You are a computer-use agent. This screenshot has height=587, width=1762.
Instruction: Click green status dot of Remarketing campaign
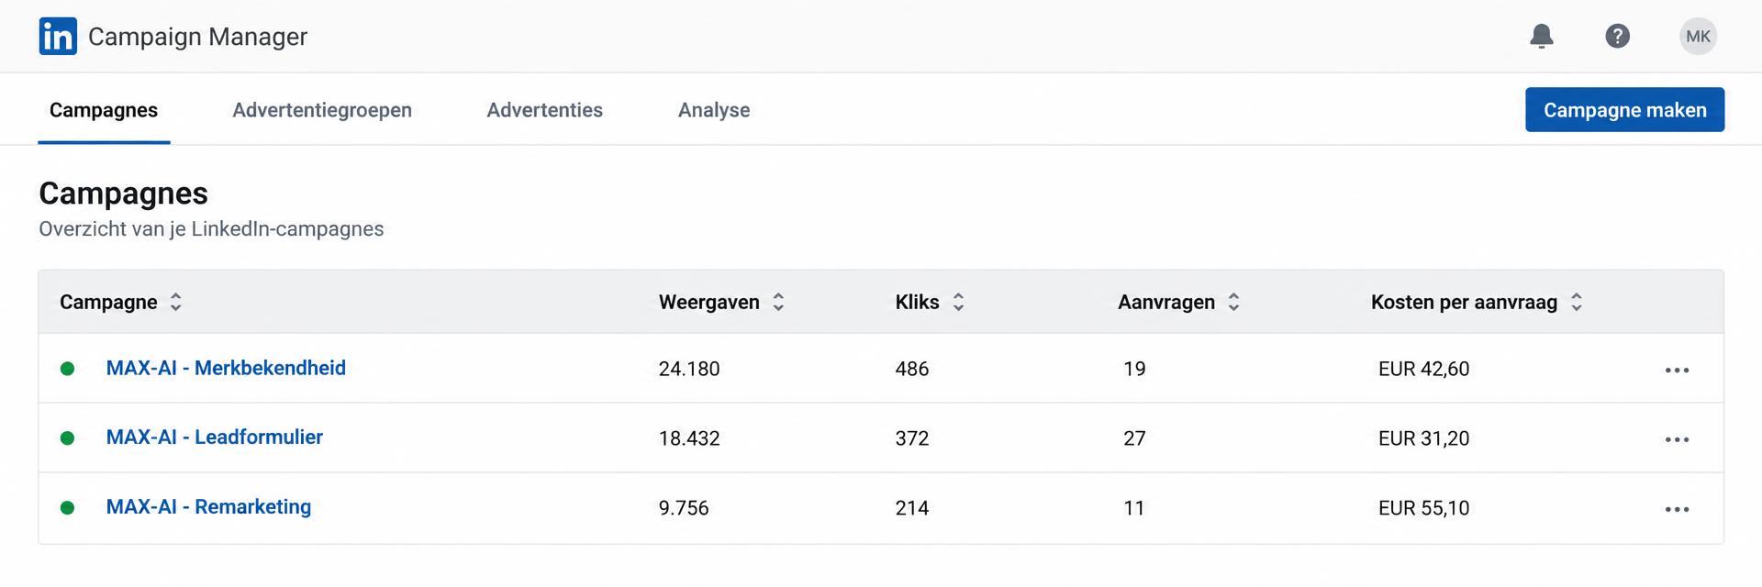coord(67,508)
